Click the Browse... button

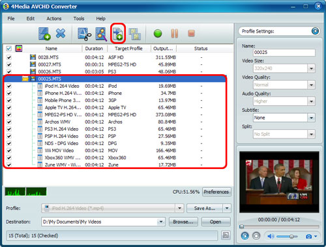183,222
